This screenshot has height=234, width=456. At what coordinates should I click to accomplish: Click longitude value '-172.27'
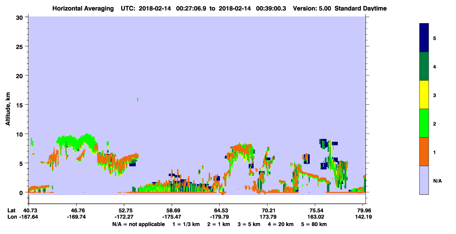coord(124,217)
